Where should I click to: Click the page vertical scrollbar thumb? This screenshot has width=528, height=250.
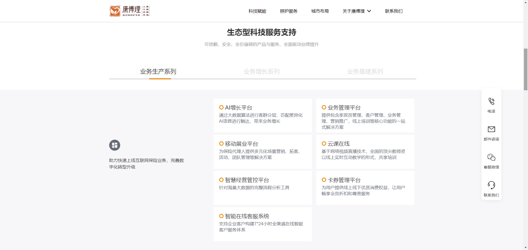(526, 69)
